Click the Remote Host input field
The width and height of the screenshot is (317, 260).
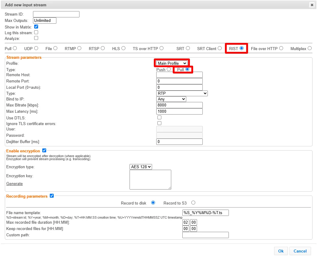point(180,75)
